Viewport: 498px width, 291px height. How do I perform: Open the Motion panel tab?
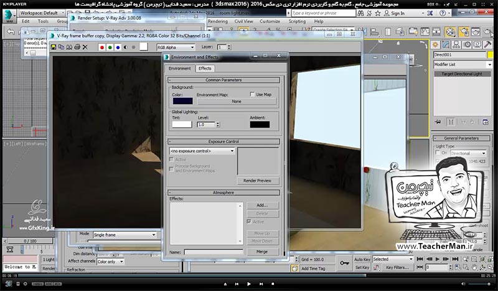click(x=467, y=45)
